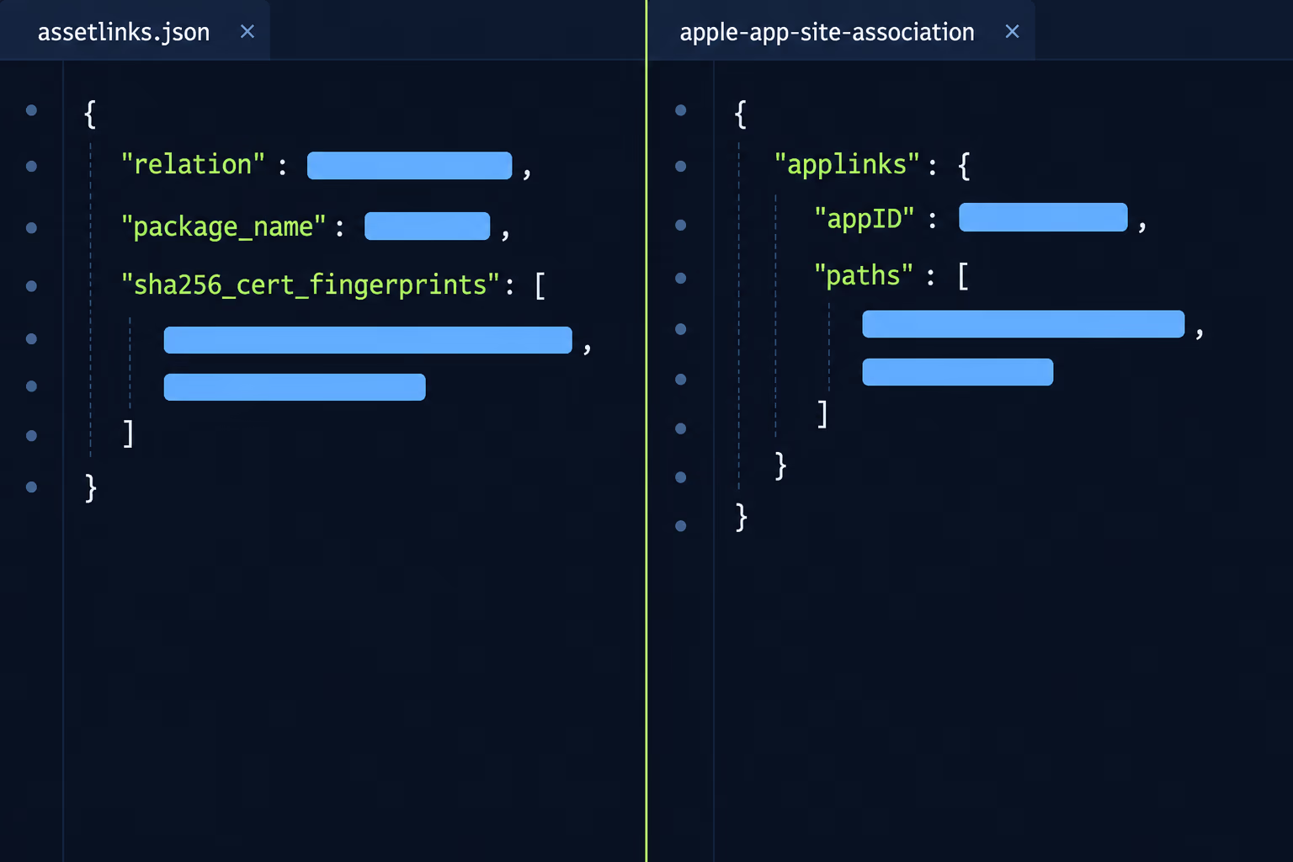Click the "sha256_cert_fingerprints" key

(311, 285)
